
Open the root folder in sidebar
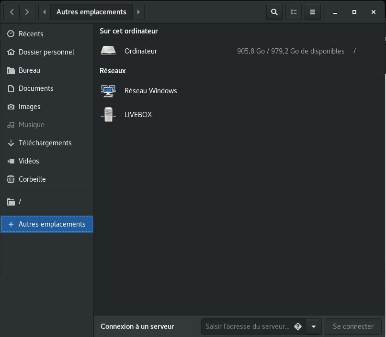[20, 202]
